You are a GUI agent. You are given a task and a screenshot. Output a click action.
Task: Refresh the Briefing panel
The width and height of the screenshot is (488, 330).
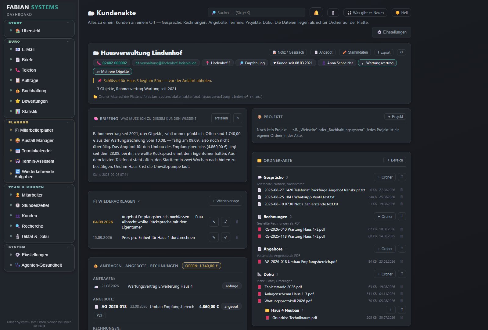[x=238, y=118]
